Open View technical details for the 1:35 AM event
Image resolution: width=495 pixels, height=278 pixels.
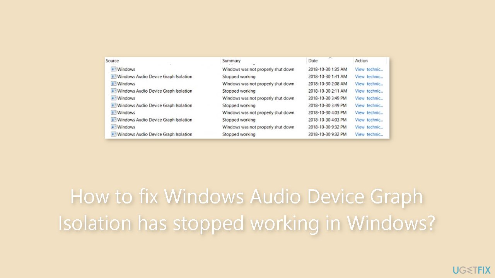pos(368,69)
